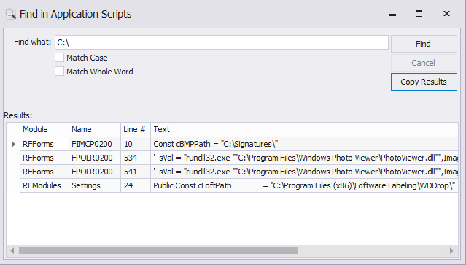Enable the Match Whole Word checkbox
The height and width of the screenshot is (265, 466).
click(60, 72)
